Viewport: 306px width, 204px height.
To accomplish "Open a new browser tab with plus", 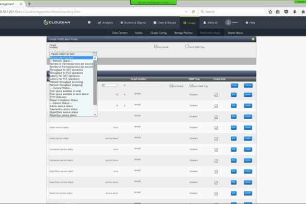I will (29, 4).
